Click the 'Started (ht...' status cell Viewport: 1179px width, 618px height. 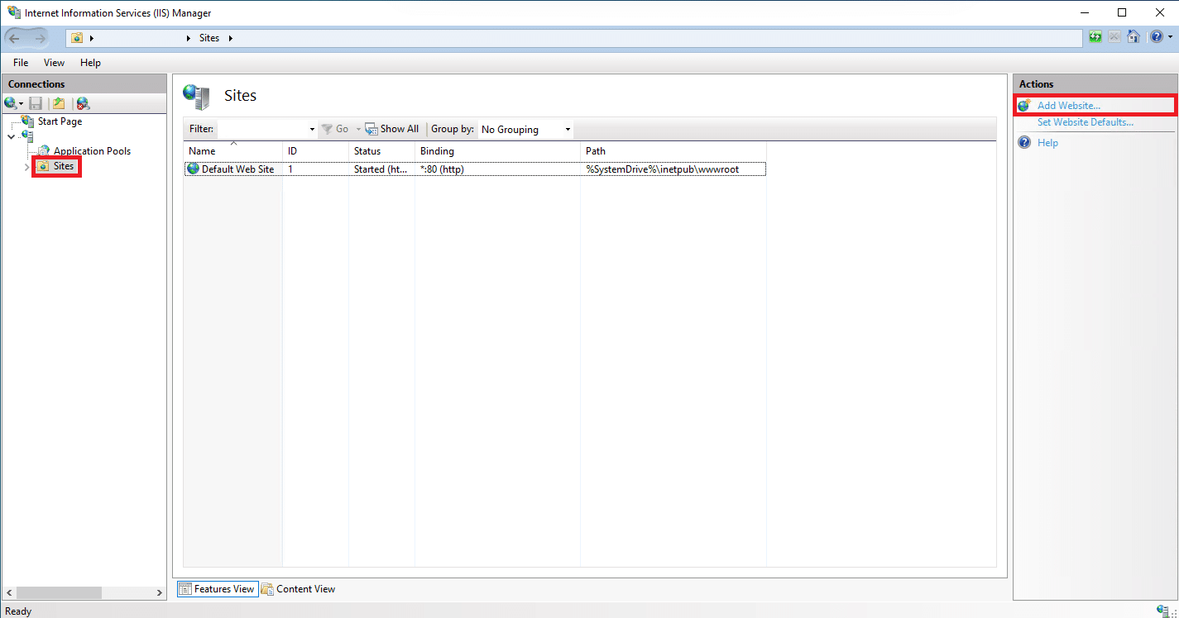click(x=381, y=169)
